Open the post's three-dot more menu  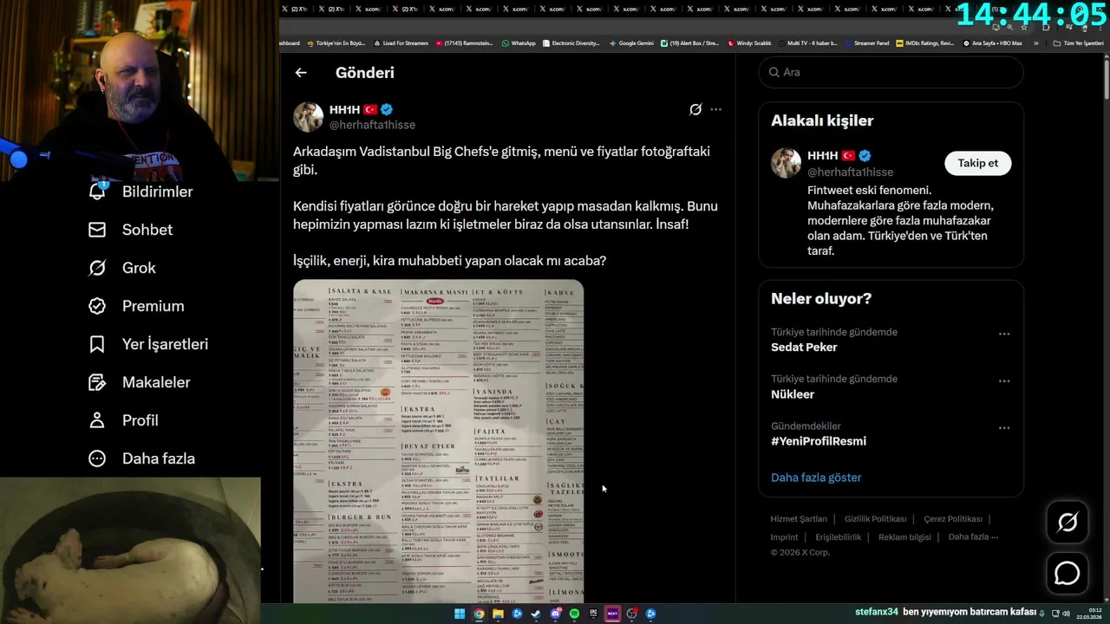[715, 109]
